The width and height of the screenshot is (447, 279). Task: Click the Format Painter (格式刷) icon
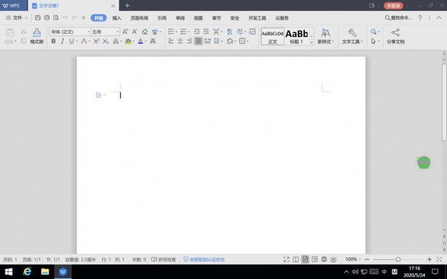tap(36, 32)
